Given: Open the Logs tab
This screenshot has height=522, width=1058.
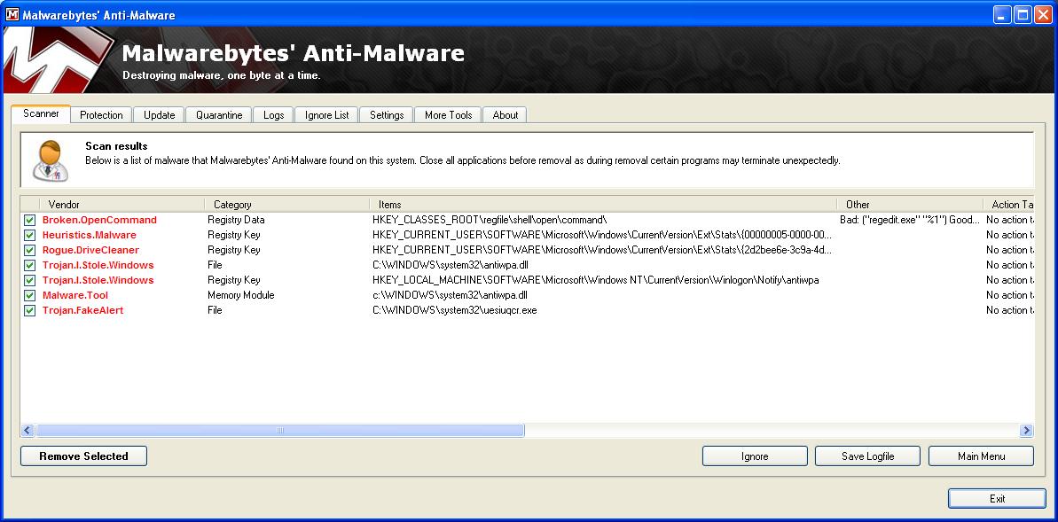Looking at the screenshot, I should [x=273, y=115].
